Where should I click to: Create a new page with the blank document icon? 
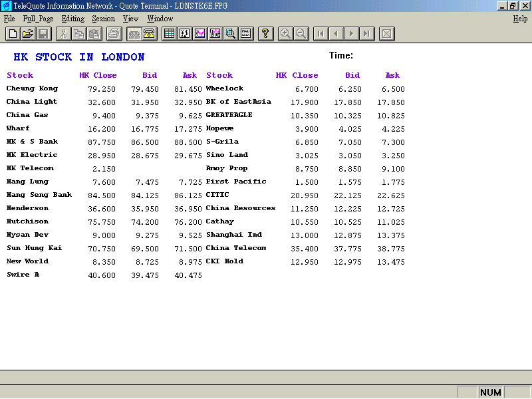13,34
